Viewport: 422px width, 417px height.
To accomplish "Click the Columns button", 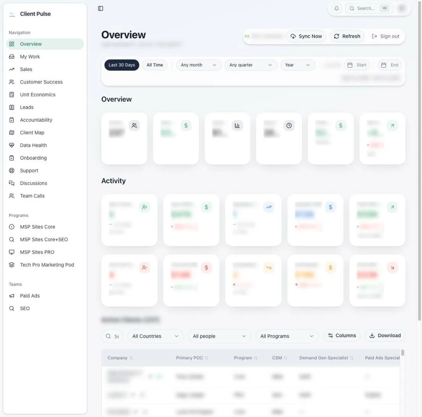I will (x=342, y=336).
